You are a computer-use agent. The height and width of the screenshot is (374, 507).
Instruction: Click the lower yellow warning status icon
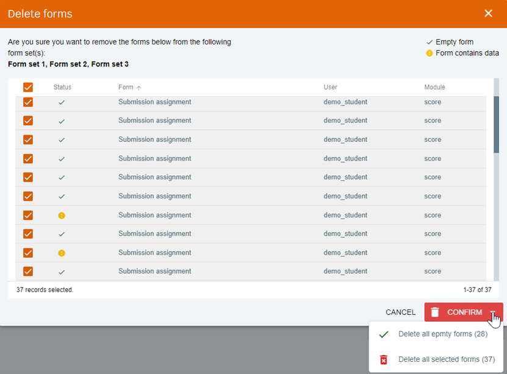coord(62,253)
